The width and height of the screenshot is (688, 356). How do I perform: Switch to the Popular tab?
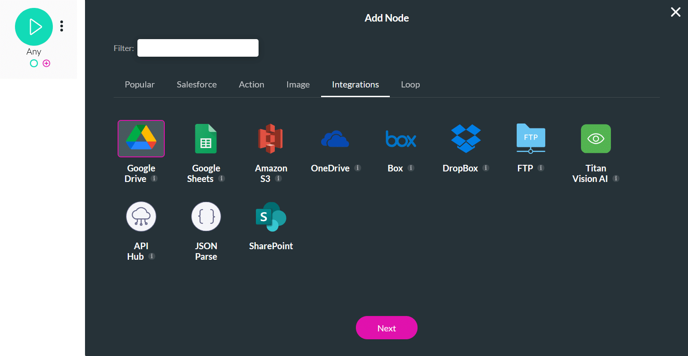pyautogui.click(x=140, y=84)
